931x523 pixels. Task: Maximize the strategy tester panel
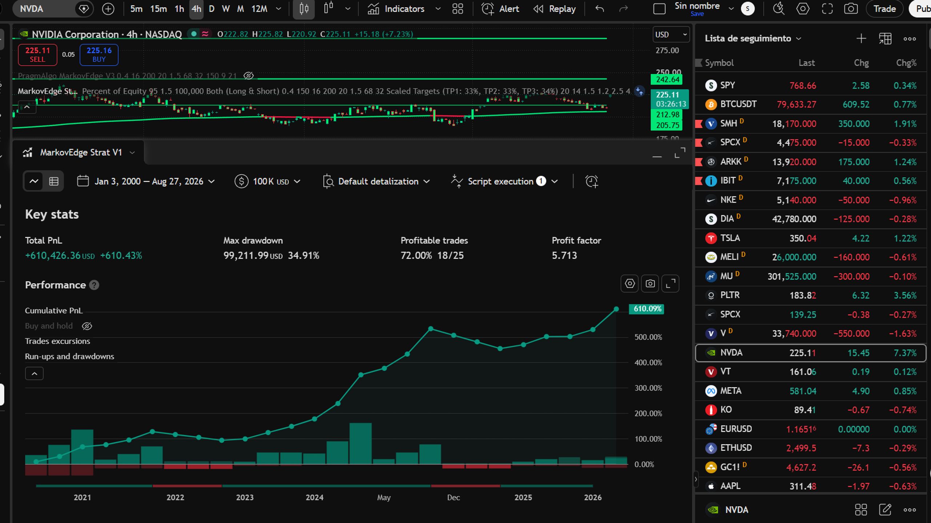(x=680, y=153)
